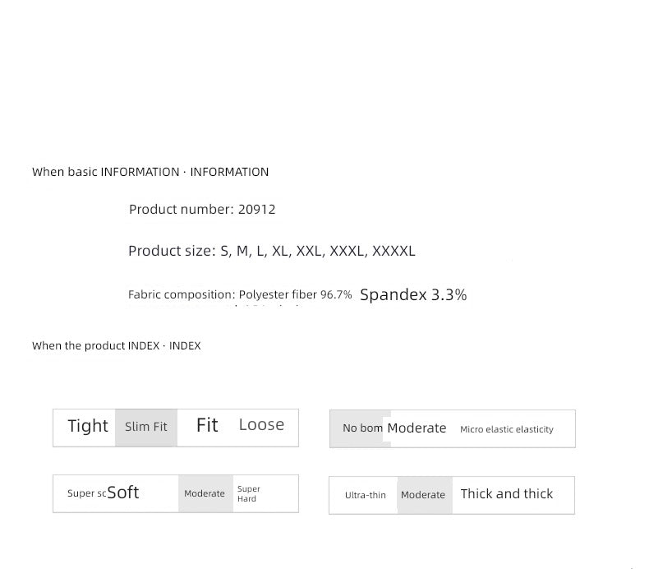Select the Tight fit option

(x=88, y=426)
